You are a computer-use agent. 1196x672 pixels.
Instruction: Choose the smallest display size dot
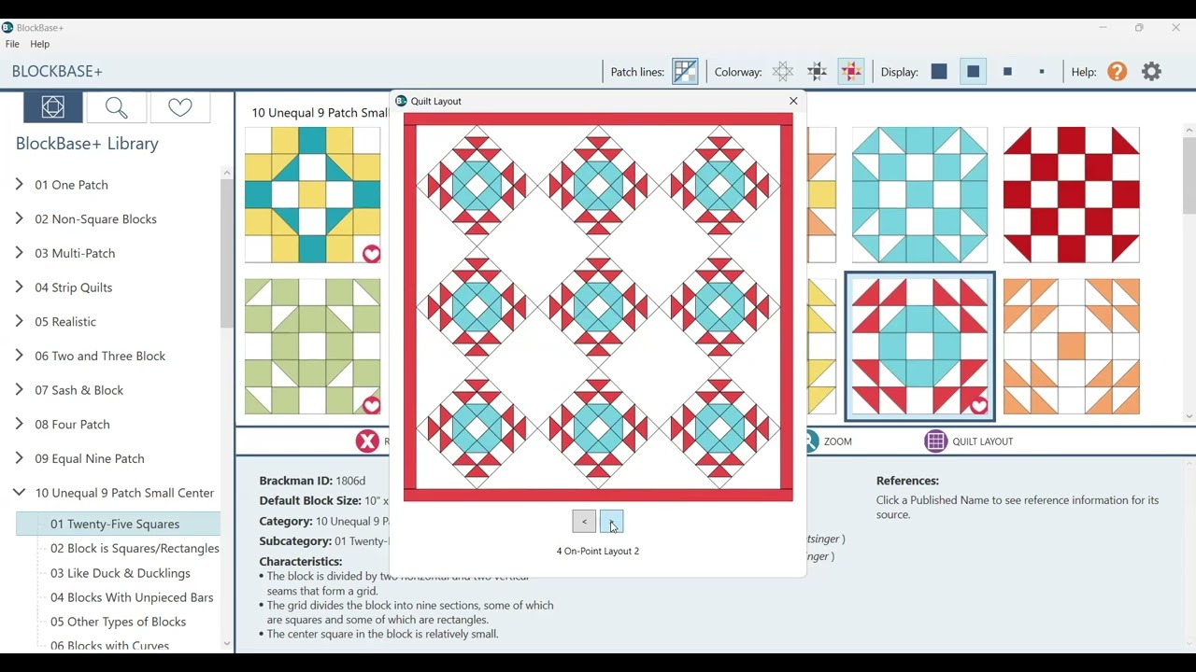[1042, 72]
